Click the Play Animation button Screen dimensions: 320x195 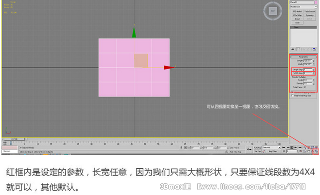coord(292,147)
